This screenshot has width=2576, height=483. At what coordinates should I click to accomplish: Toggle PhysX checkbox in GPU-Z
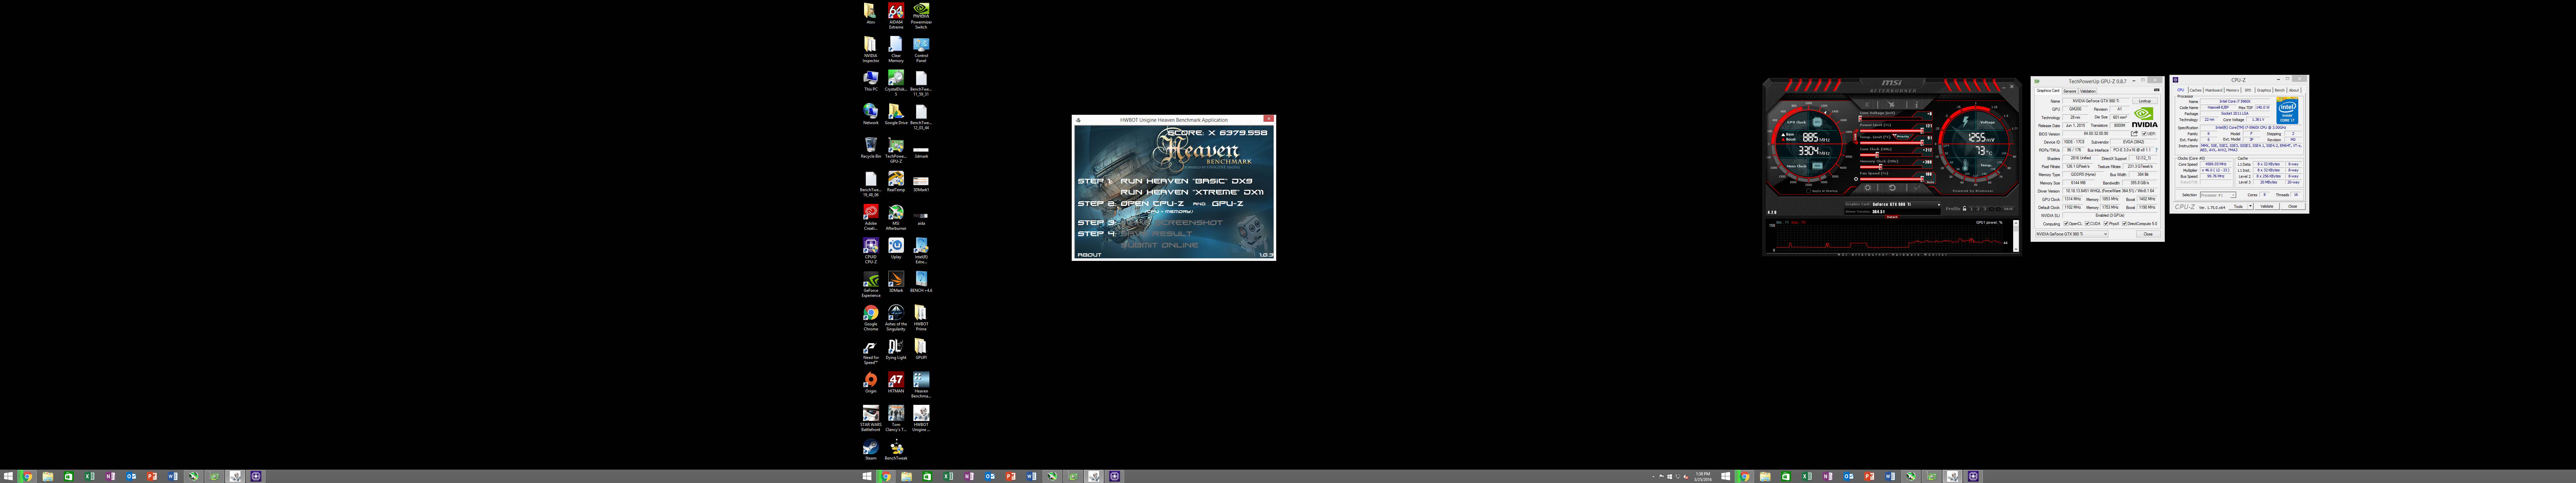pos(2106,224)
